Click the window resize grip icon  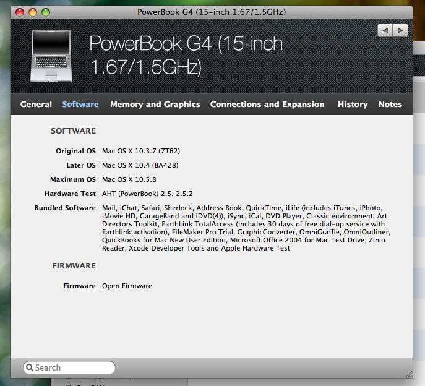tap(409, 374)
